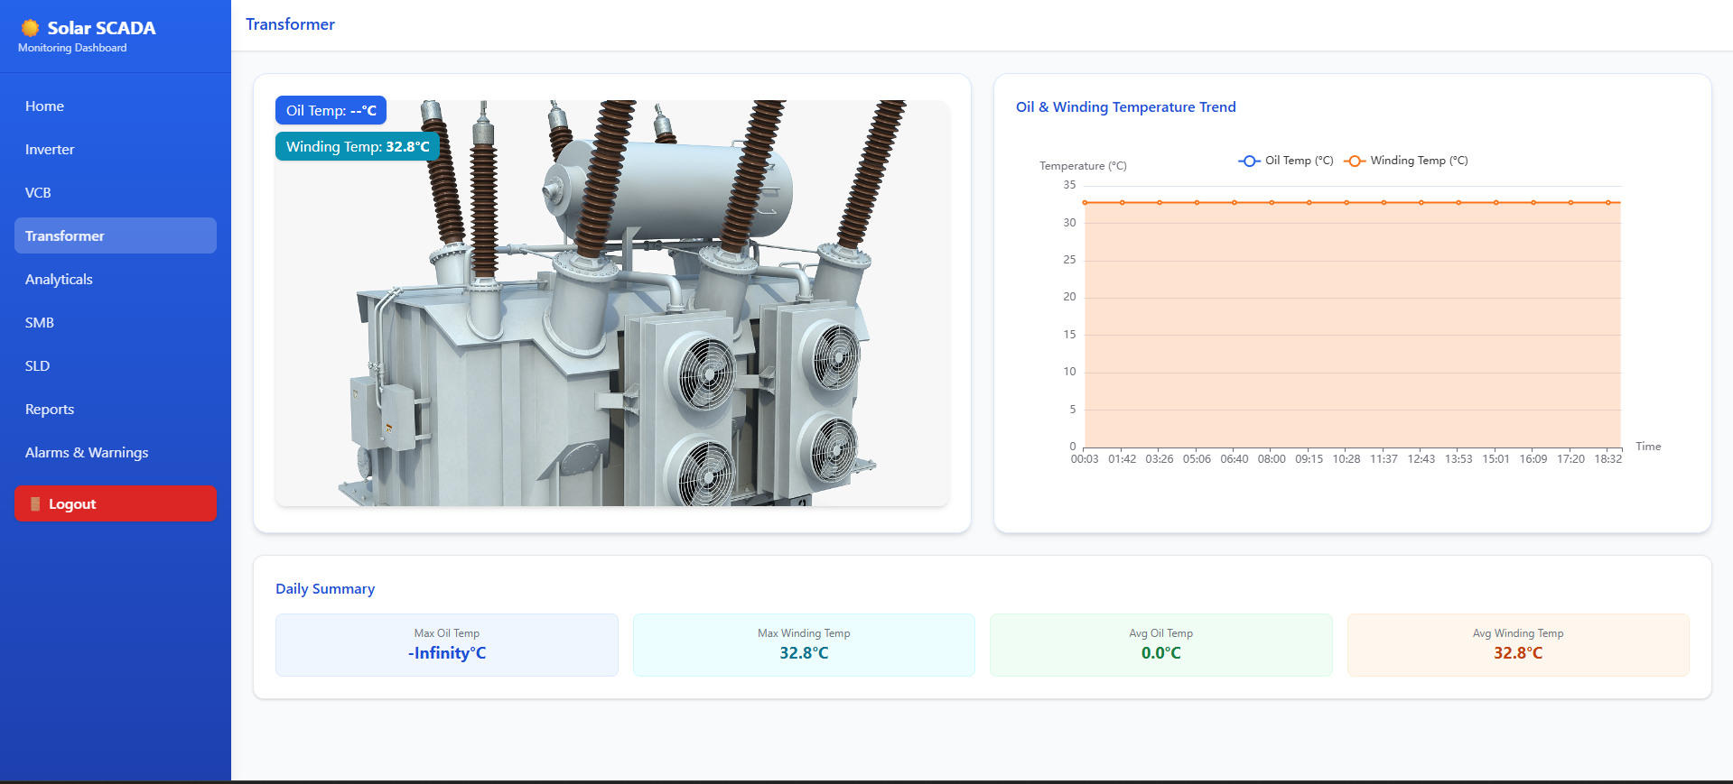Click the Winding Temp 32.8°C badge
The width and height of the screenshot is (1733, 784).
pyautogui.click(x=357, y=146)
